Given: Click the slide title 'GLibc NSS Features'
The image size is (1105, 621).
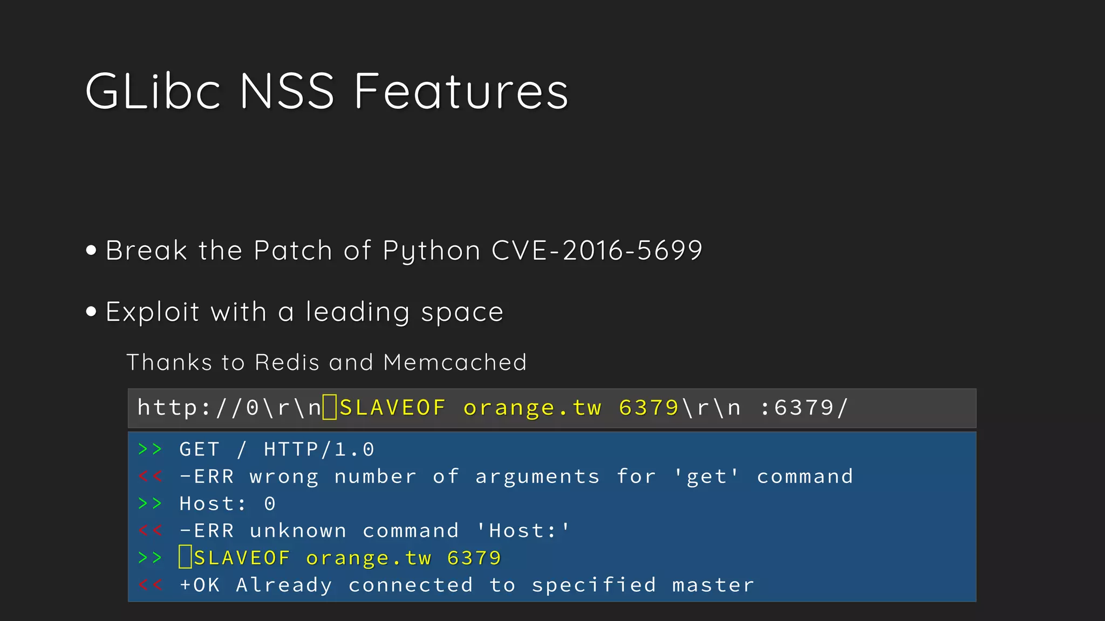Looking at the screenshot, I should tap(326, 91).
